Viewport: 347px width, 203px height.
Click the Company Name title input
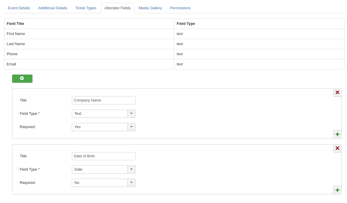pos(103,100)
